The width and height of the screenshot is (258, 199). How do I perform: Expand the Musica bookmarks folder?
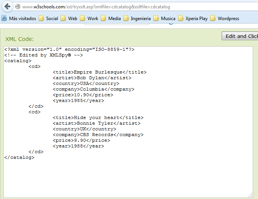coord(164,18)
